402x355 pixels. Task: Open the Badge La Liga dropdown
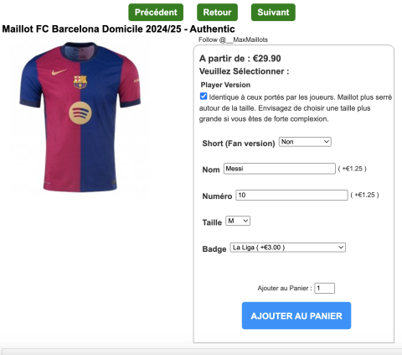(x=288, y=248)
